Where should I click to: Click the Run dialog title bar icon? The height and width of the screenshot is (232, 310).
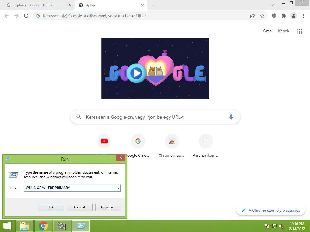pos(8,159)
